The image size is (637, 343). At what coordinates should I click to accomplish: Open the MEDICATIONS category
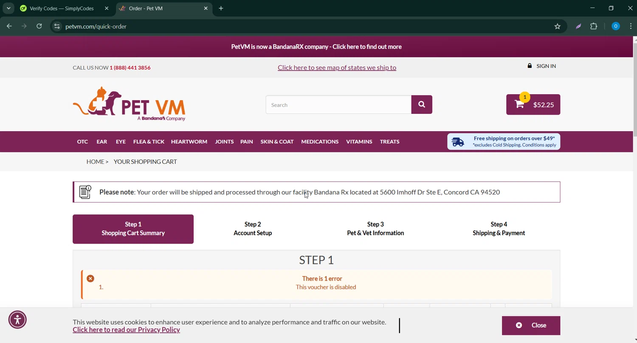[320, 141]
